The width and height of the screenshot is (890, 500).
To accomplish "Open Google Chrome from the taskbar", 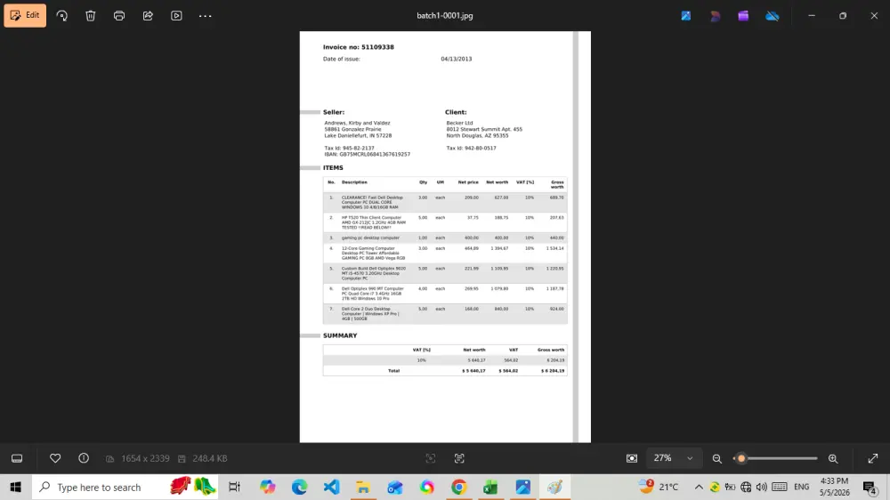I will (x=458, y=487).
